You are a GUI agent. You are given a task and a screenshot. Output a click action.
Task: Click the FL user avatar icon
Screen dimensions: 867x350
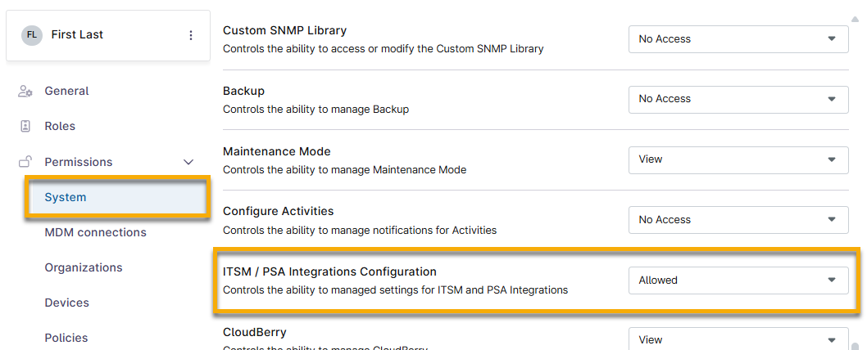(x=32, y=35)
